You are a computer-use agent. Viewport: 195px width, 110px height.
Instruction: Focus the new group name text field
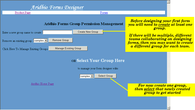point(58,32)
